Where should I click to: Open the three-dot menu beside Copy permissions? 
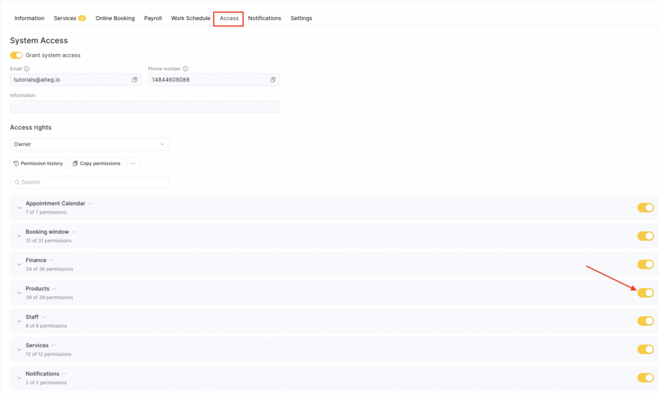(133, 163)
